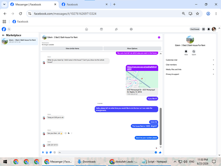The height and width of the screenshot is (166, 221).
Task: Click the View similar items button
Action: [x=72, y=48]
